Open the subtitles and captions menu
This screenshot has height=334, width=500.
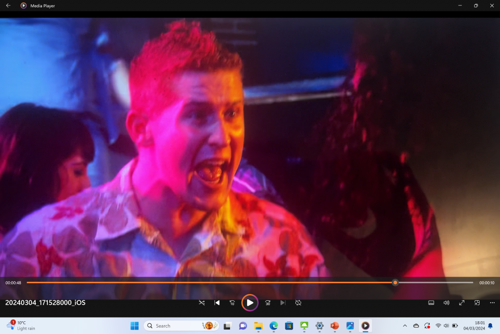coord(431,303)
